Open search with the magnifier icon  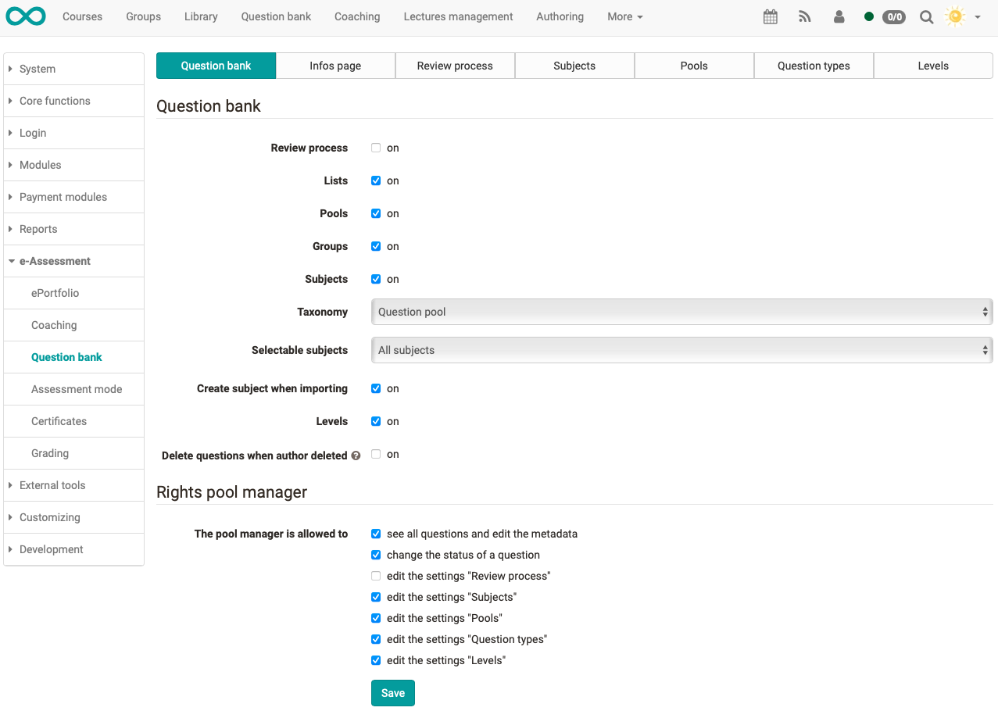[x=926, y=16]
